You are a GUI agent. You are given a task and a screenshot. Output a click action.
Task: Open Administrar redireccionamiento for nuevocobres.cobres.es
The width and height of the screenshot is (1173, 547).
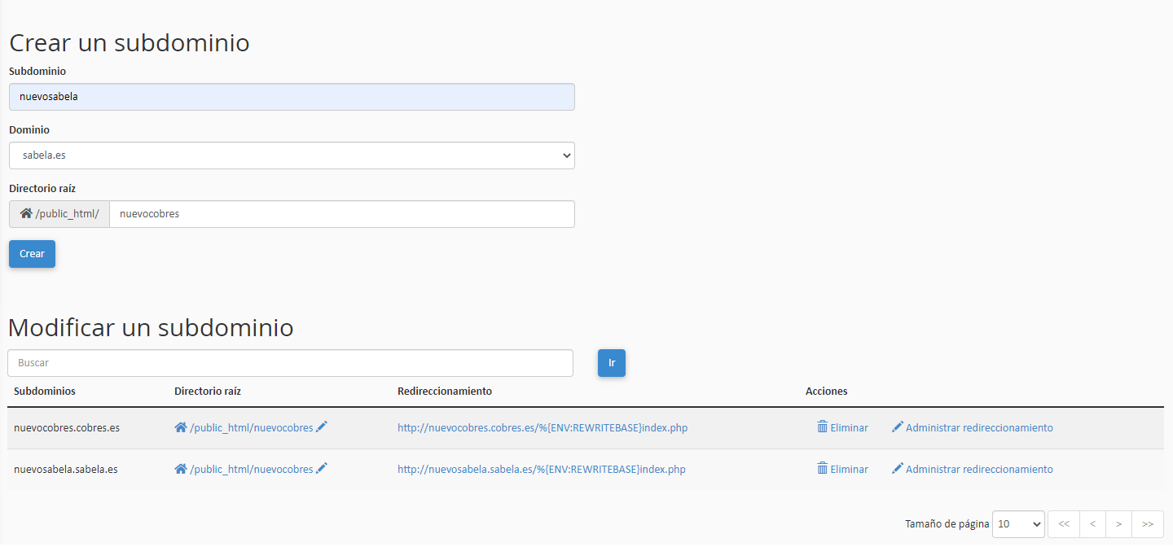[979, 427]
